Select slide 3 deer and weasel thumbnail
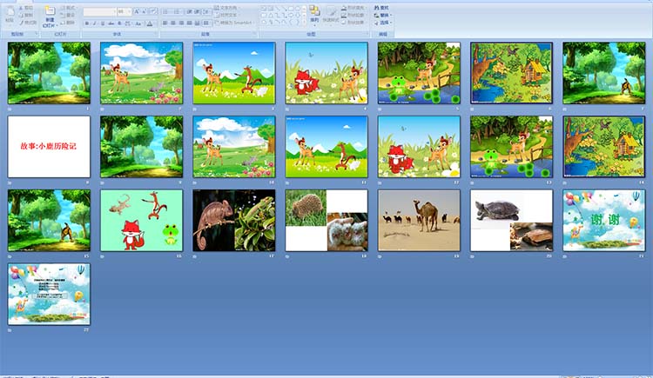The height and width of the screenshot is (378, 653). 234,73
